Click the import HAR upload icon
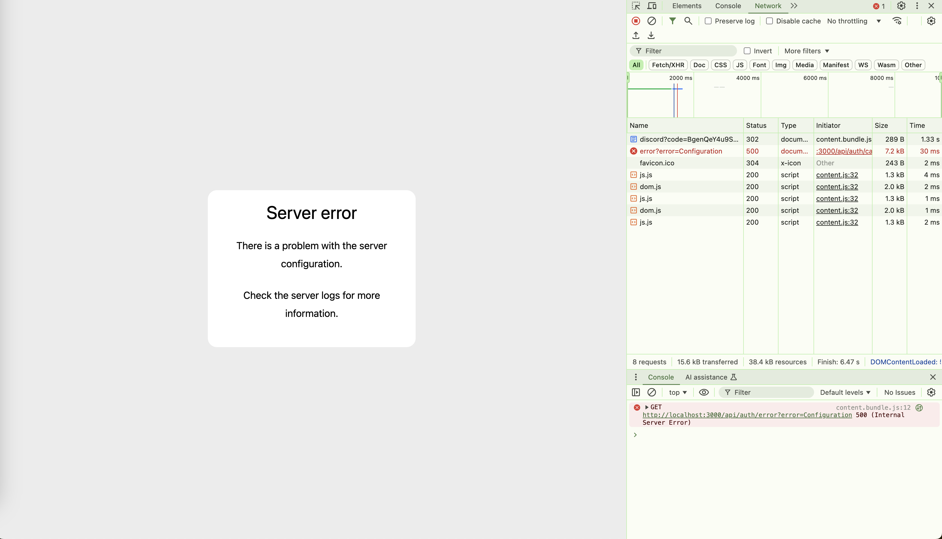This screenshot has height=539, width=942. [636, 36]
